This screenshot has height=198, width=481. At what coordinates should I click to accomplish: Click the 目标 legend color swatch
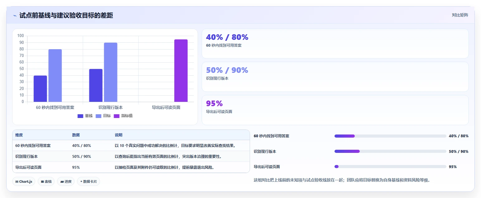click(99, 116)
